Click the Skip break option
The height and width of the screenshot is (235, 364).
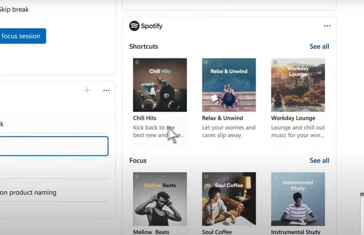[15, 9]
